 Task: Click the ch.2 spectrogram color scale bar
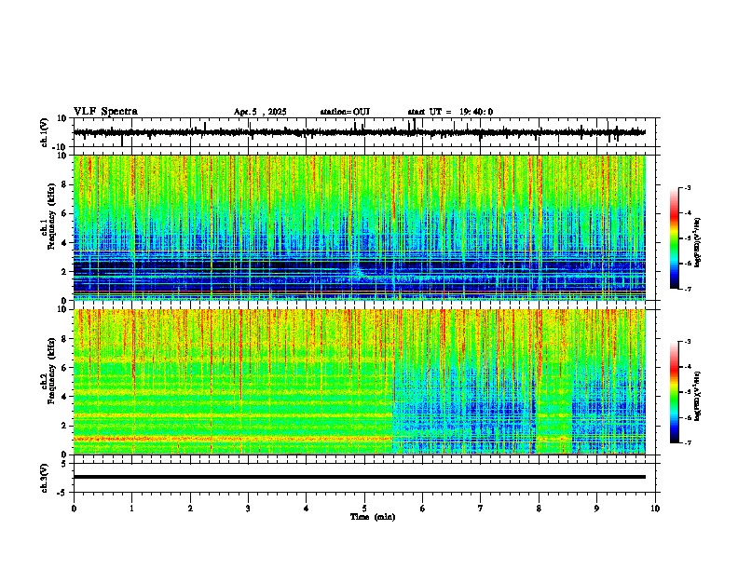pyautogui.click(x=675, y=392)
